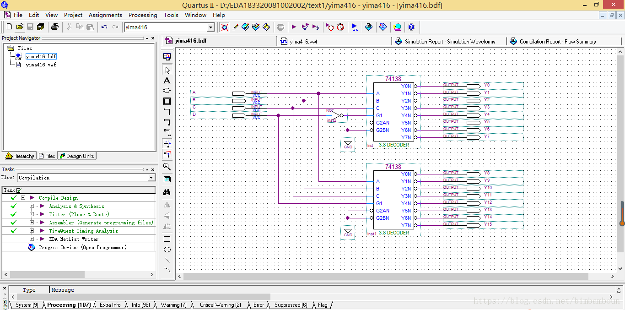Image resolution: width=625 pixels, height=310 pixels.
Task: Expand Fitter (Place & Route) task
Action: pos(32,214)
